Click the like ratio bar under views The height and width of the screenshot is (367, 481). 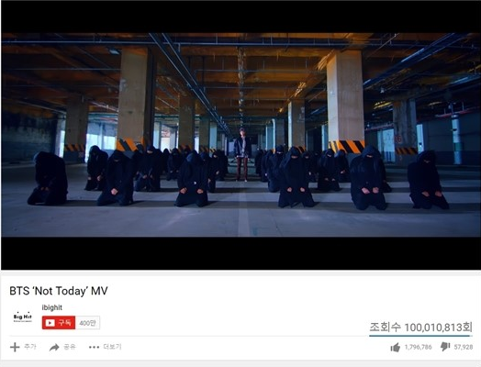coord(420,336)
